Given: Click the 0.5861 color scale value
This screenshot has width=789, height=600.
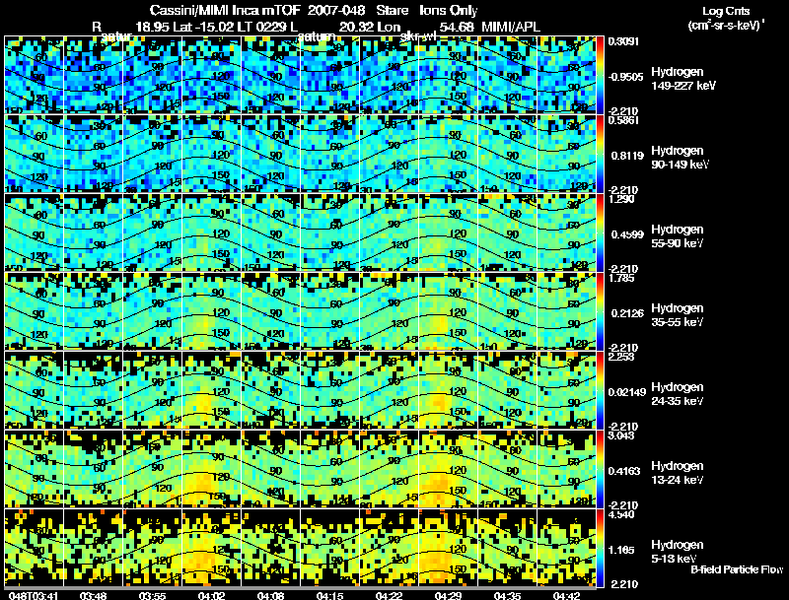Looking at the screenshot, I should 623,120.
